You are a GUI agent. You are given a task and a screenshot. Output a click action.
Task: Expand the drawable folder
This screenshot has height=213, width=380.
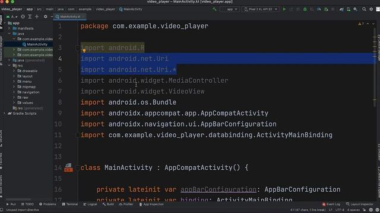[14, 71]
